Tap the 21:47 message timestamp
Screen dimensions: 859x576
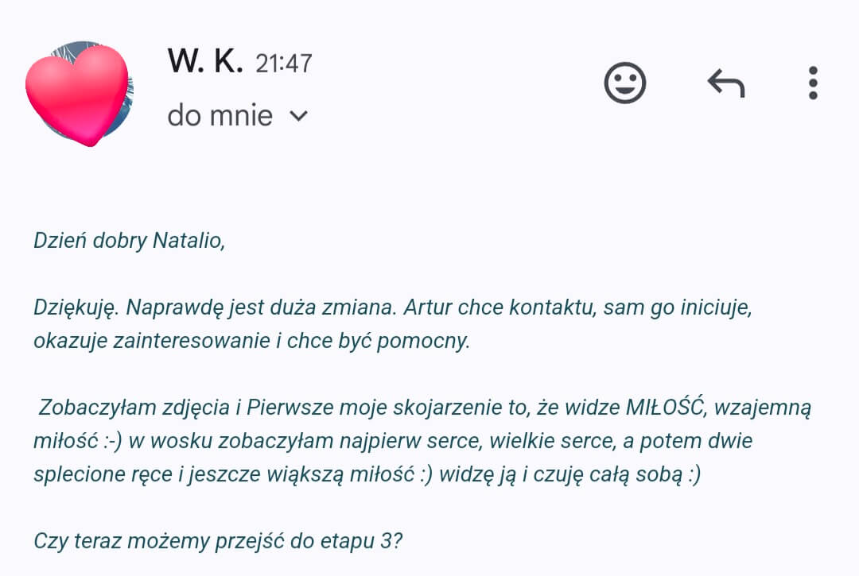point(284,64)
